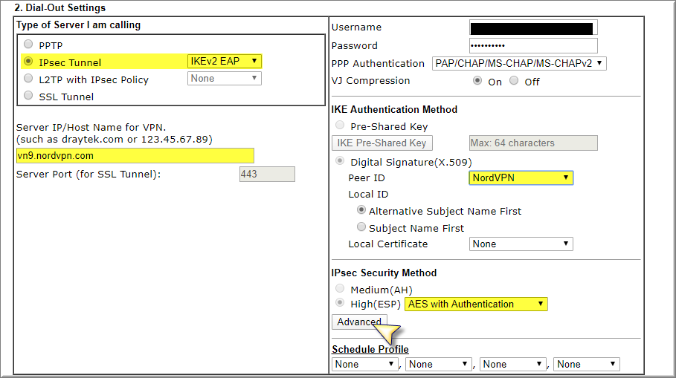Select the IPsec Tunnel radio button
Screen dimensions: 676x378
[x=28, y=61]
